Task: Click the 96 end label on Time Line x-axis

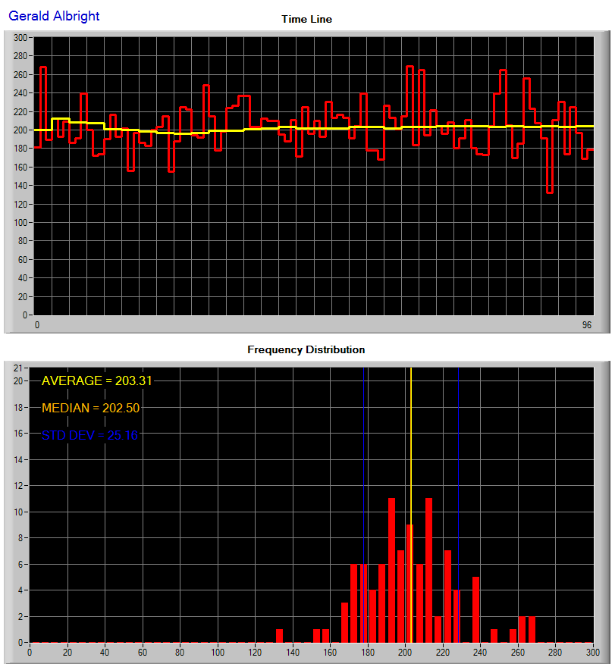Action: coord(587,325)
